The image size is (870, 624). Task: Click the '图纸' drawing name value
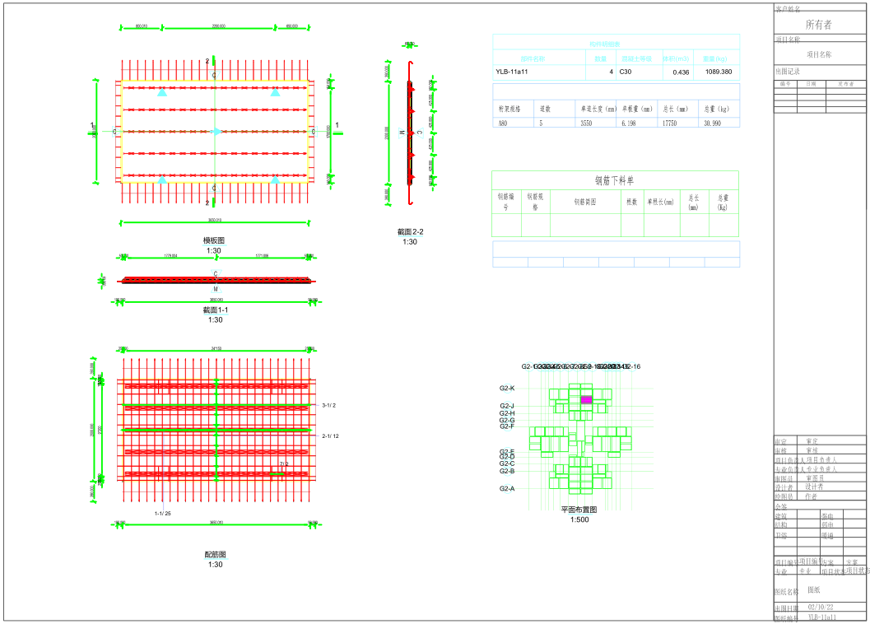tap(813, 590)
